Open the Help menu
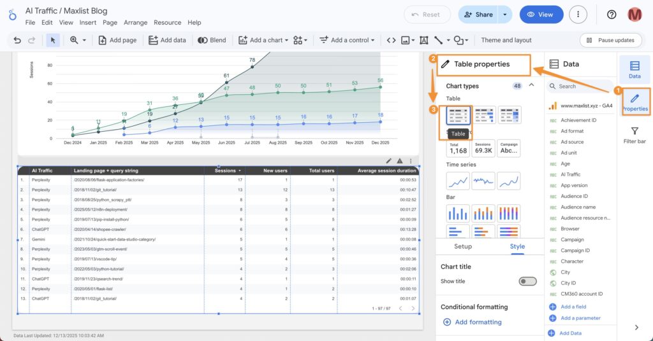 (x=194, y=22)
